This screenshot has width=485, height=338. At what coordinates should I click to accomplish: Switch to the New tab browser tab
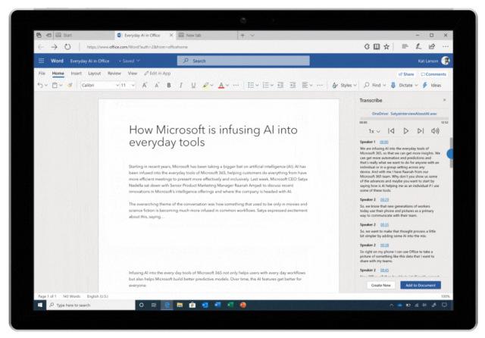[x=206, y=36]
